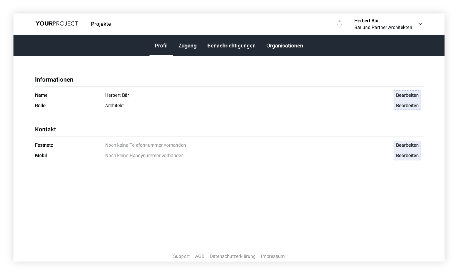Open the Impressum footer link
Screen dimensions: 458x275
[273, 256]
